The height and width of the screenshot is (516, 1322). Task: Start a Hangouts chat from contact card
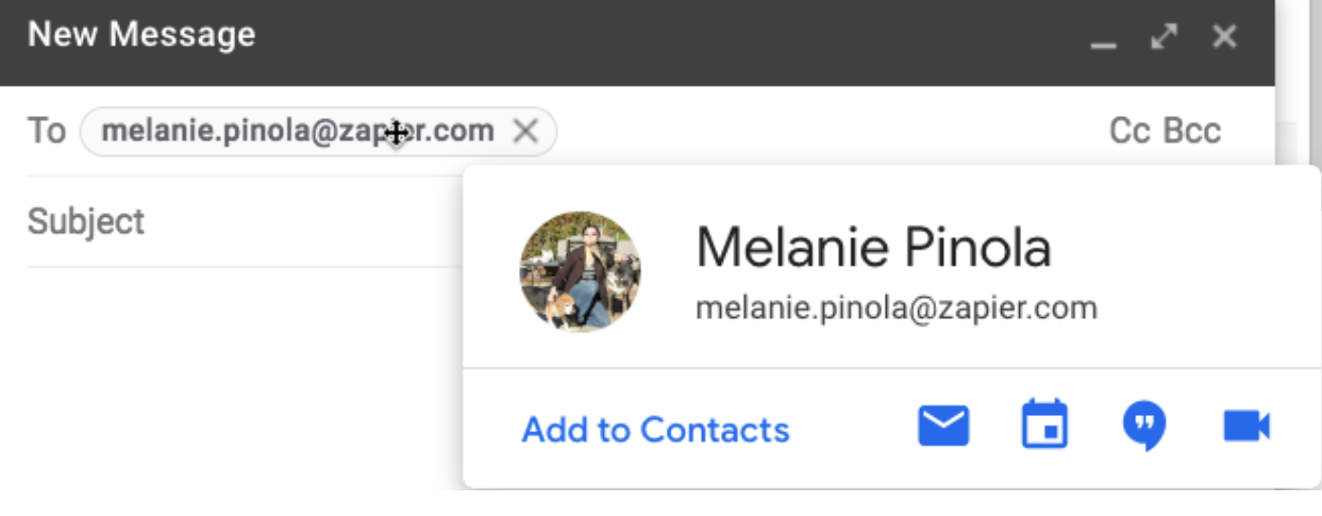click(x=1145, y=427)
